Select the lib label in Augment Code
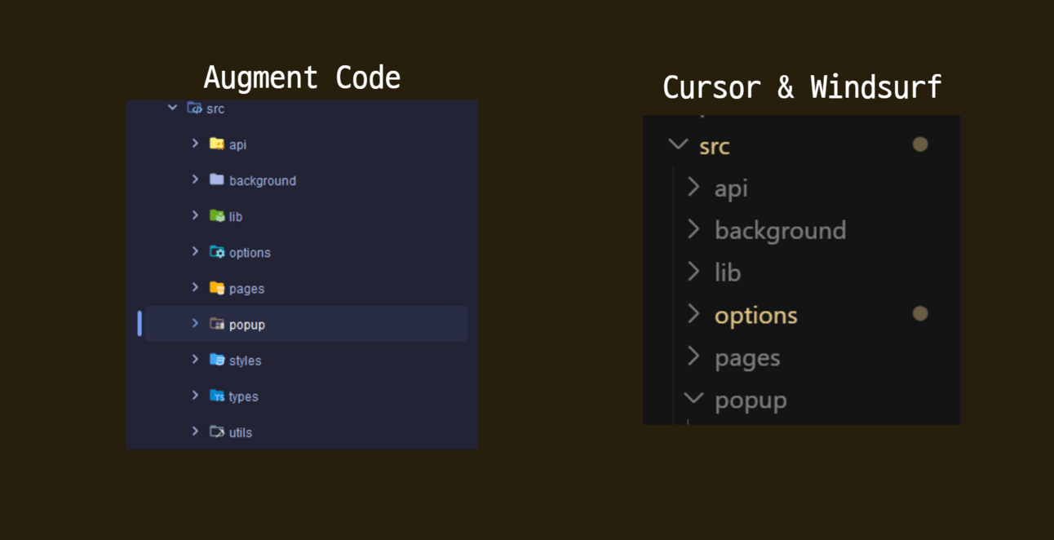The width and height of the screenshot is (1054, 540). (236, 217)
